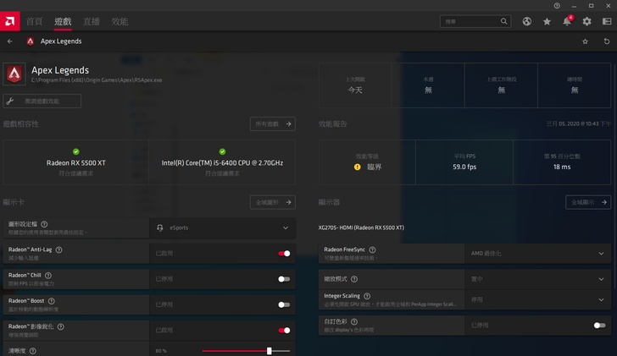
Task: Click the help icon next to Radeon Chill
Action: tap(57, 275)
